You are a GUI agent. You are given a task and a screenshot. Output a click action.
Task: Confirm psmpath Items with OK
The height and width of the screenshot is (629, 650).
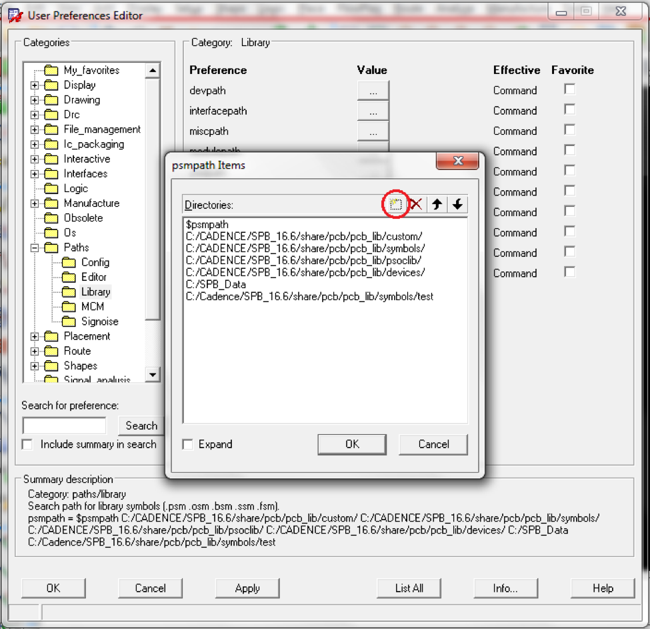point(352,444)
